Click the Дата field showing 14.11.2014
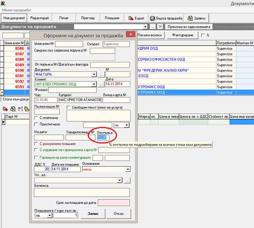This screenshot has width=254, height=228. [117, 84]
